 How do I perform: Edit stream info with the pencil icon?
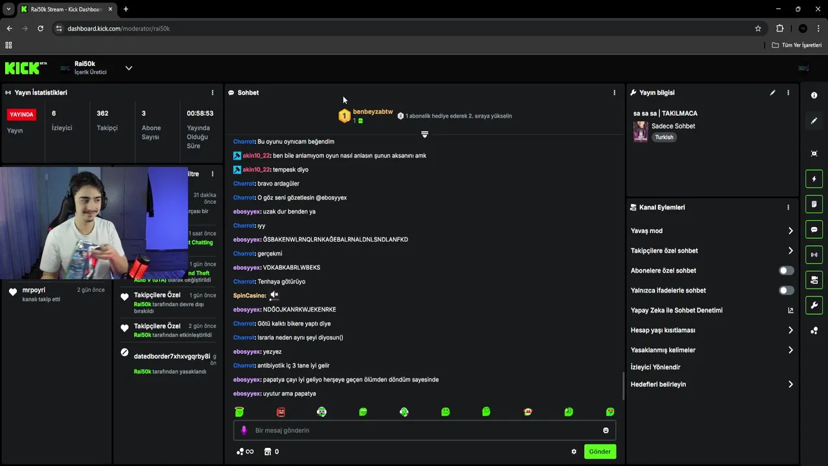[x=772, y=93]
